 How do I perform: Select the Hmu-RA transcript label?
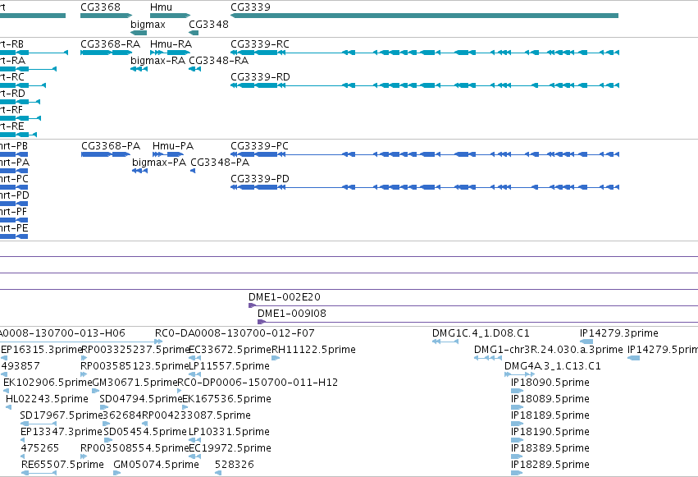pos(171,44)
